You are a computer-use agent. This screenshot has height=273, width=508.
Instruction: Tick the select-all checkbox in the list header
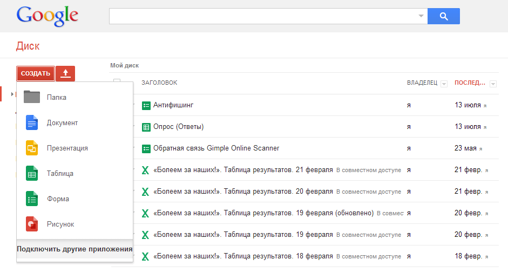coord(117,83)
